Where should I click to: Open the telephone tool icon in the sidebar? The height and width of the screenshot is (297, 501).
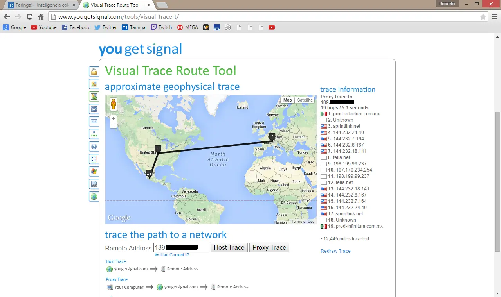coord(94,109)
